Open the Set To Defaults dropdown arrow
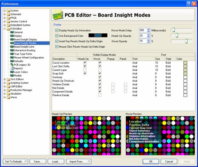The image size is (198, 167). coord(26,161)
